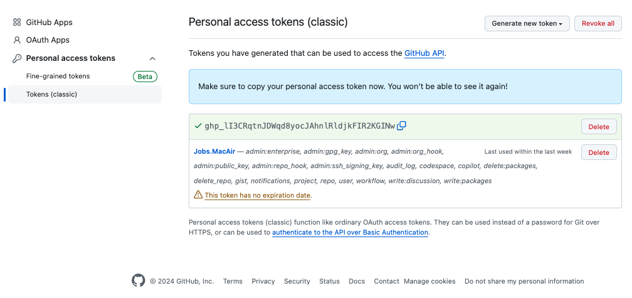
Task: Click the warning triangle icon near expiration notice
Action: [198, 194]
